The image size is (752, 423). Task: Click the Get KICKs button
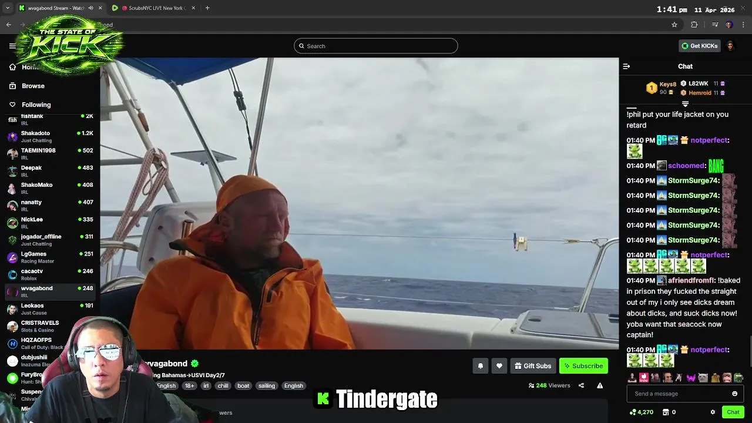click(x=700, y=46)
